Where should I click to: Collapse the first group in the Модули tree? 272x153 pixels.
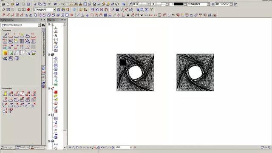tap(49, 25)
